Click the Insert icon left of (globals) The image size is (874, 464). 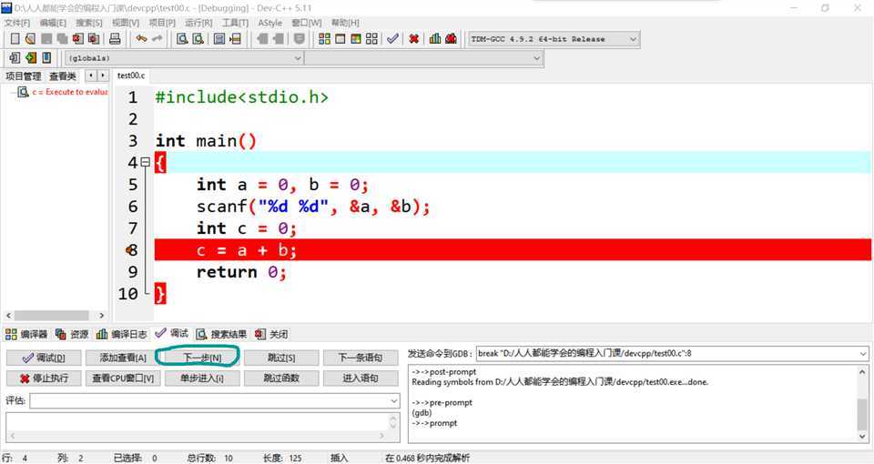(x=15, y=57)
